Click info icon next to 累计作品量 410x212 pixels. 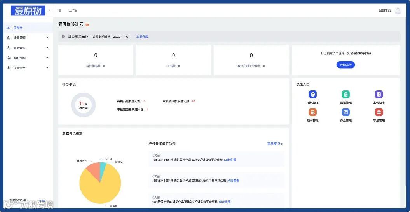pos(104,66)
